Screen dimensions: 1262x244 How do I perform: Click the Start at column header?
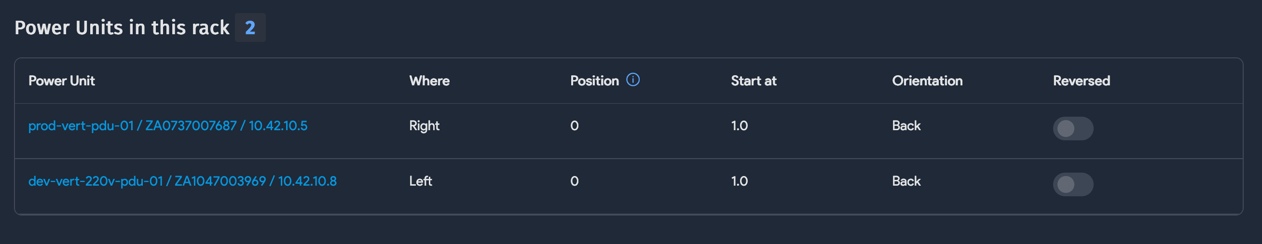[754, 81]
